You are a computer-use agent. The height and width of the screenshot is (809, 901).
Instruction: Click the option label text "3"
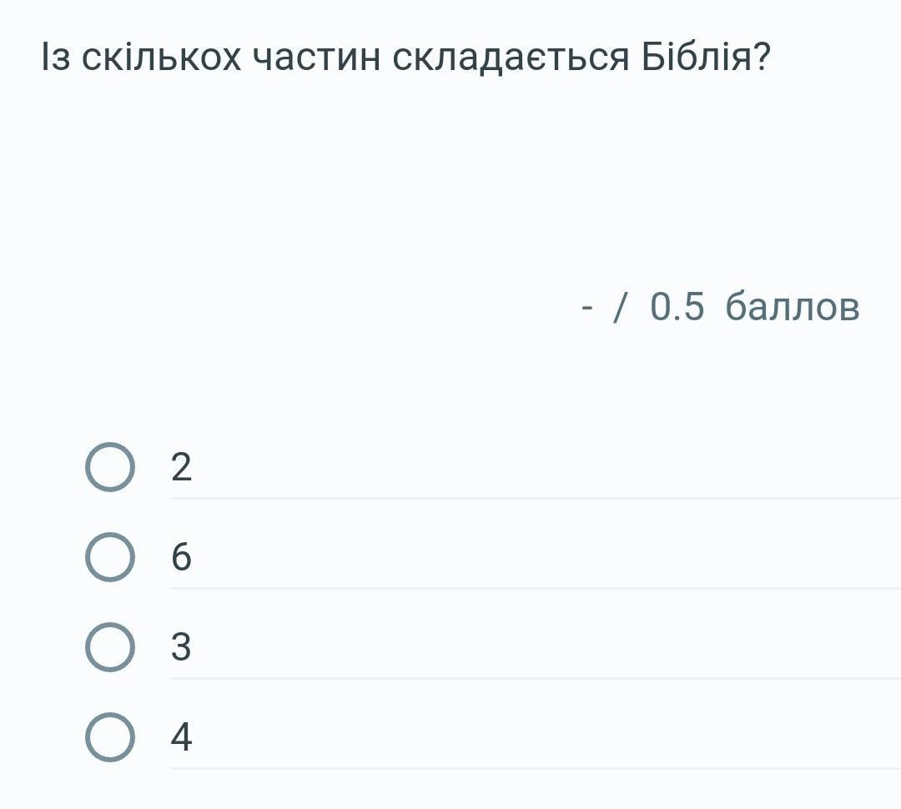pyautogui.click(x=181, y=647)
